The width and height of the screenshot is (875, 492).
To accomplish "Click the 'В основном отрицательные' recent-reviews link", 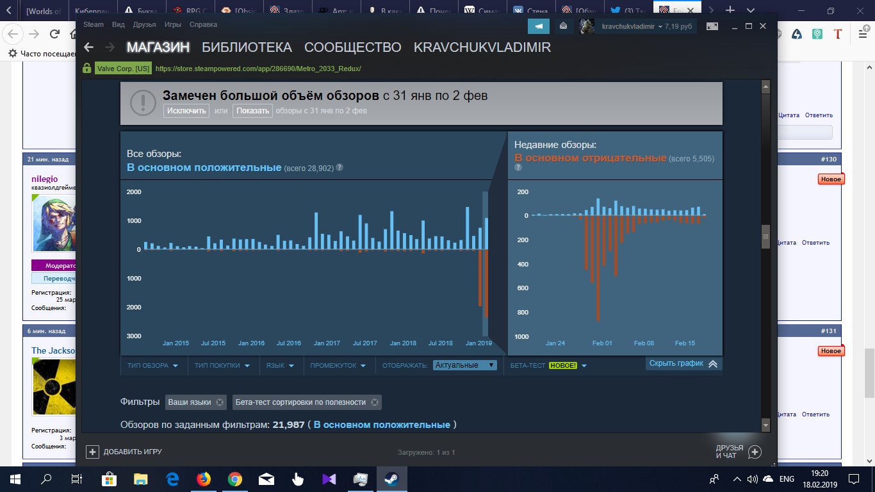I will 591,158.
